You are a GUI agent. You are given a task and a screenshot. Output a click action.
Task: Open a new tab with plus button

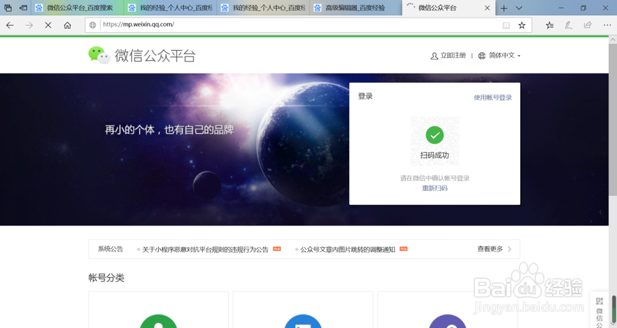click(503, 8)
